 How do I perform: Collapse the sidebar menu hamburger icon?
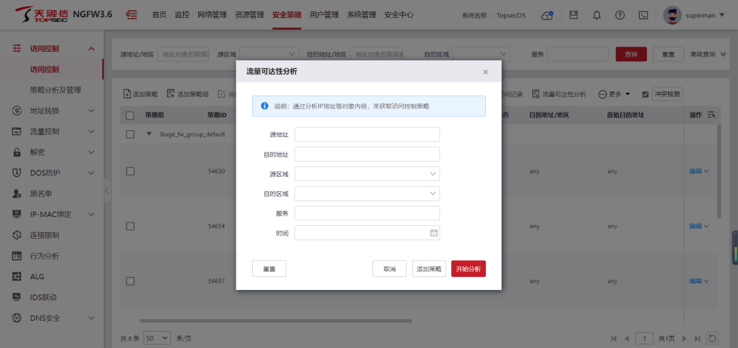point(131,15)
